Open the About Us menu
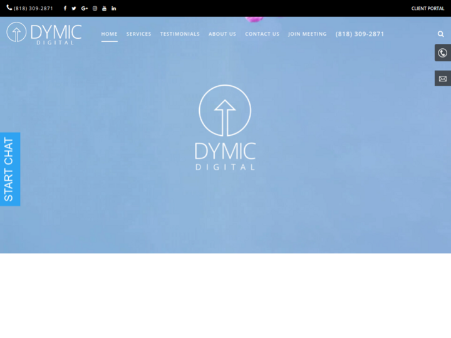This screenshot has width=451, height=338. point(222,34)
